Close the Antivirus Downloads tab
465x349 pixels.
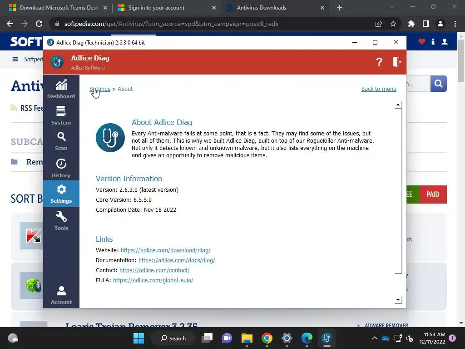322,8
